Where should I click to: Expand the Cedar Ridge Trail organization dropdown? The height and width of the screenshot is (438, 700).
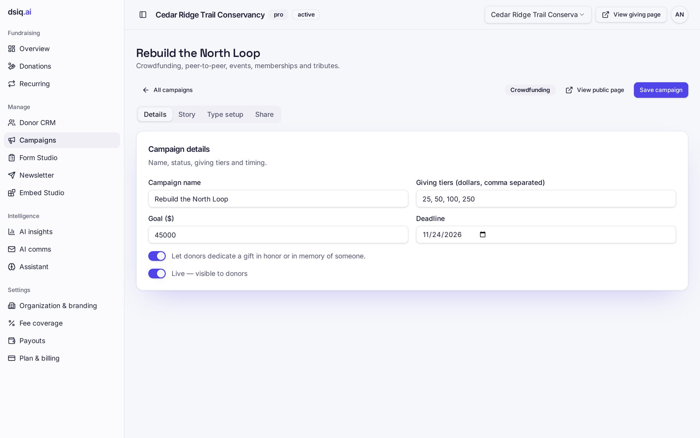coord(538,15)
